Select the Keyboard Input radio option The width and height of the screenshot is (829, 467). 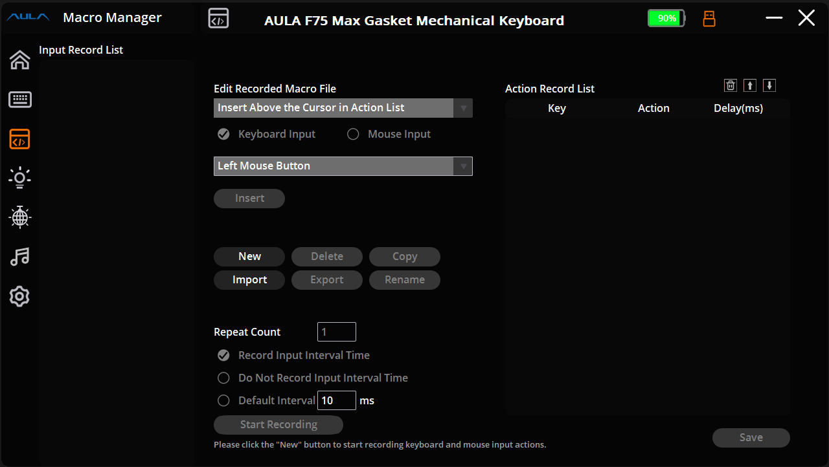[x=224, y=135]
